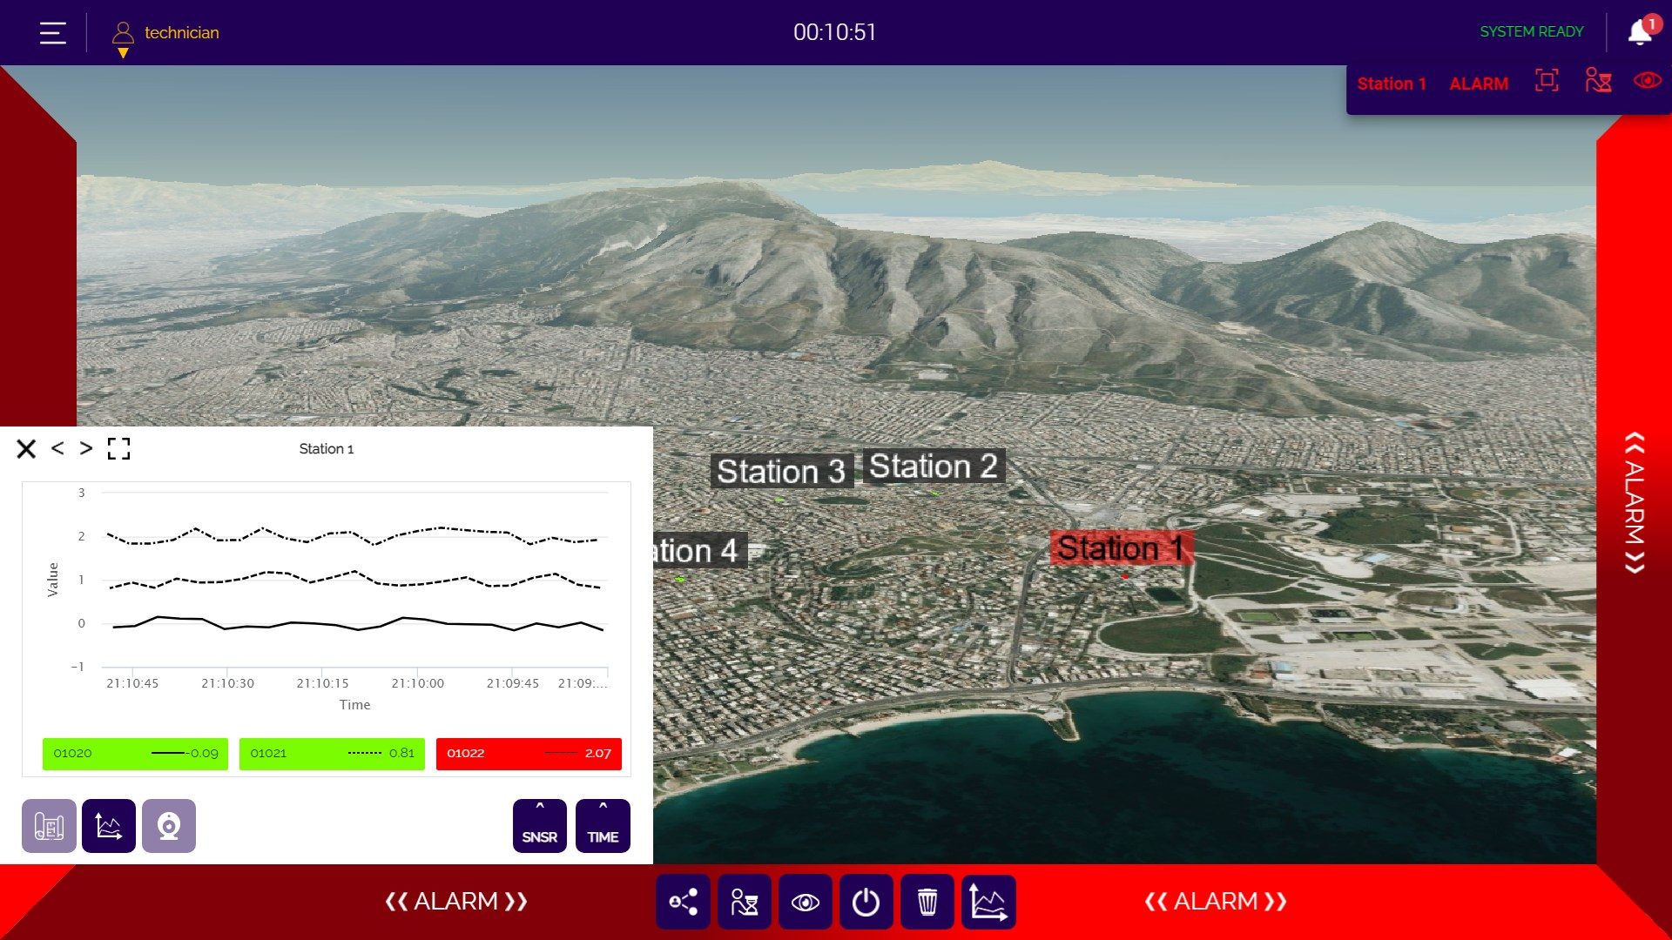Image resolution: width=1672 pixels, height=940 pixels.
Task: Select the Station 1 map label
Action: click(1121, 548)
